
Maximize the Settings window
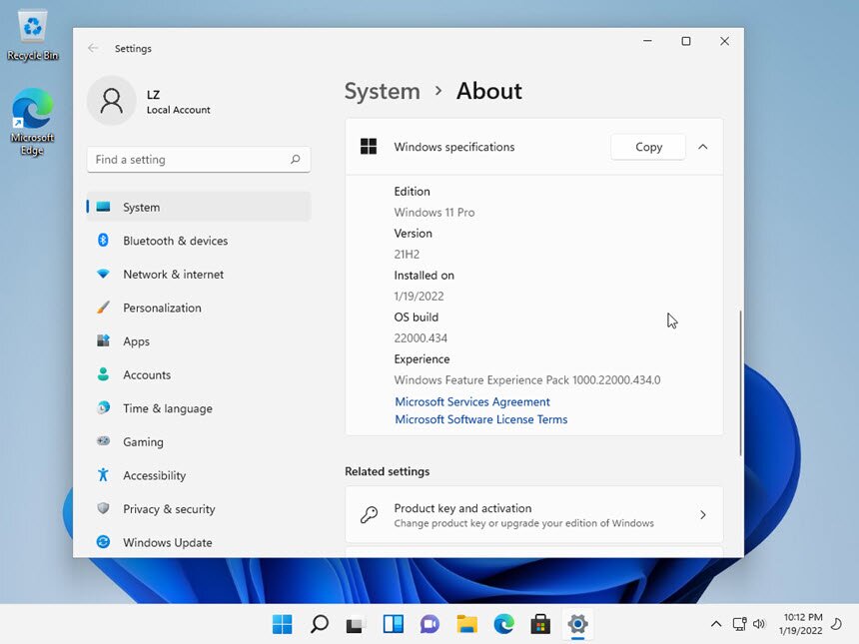tap(686, 41)
